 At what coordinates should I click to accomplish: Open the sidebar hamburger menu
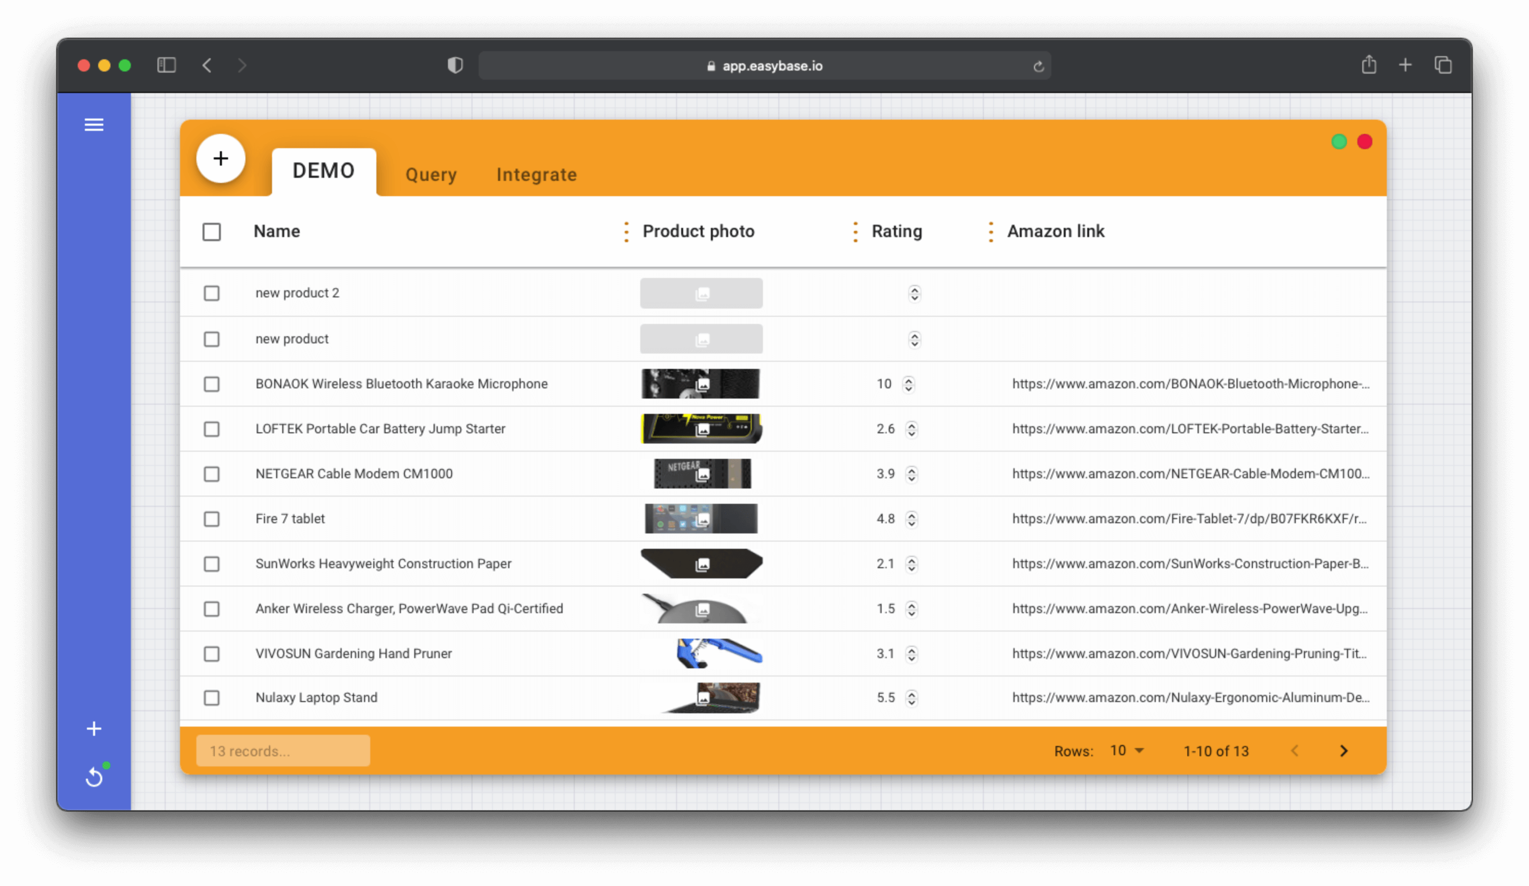click(94, 124)
